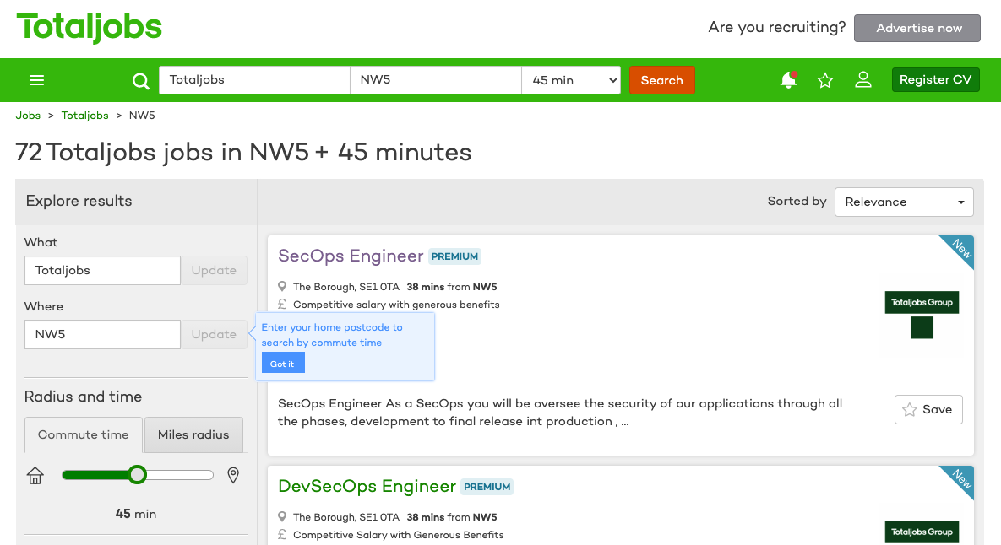Open the SecOps Engineer job title link

click(351, 256)
